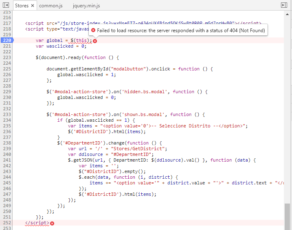Toggle the file navigator sidebar icon

pos(6,5)
